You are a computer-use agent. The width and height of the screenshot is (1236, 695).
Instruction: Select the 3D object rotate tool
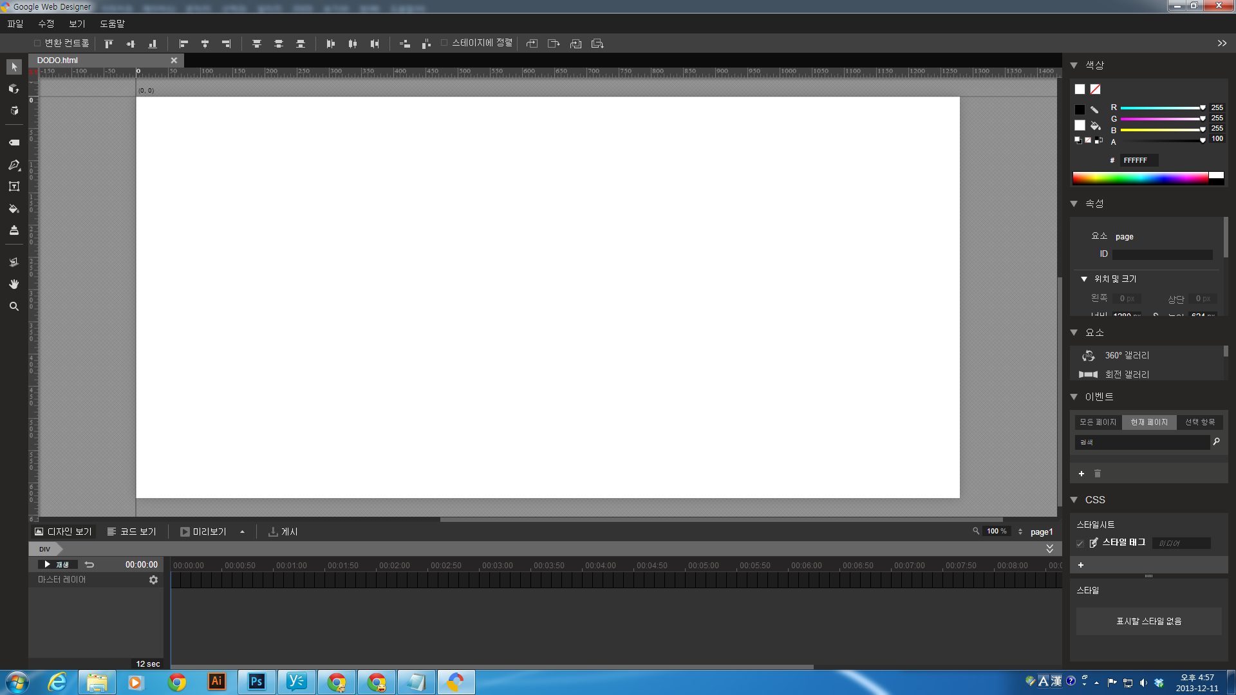pos(14,89)
